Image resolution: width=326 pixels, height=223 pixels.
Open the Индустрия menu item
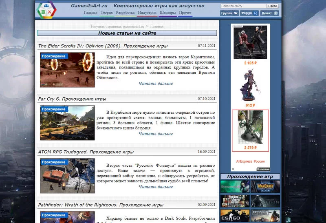147,13
